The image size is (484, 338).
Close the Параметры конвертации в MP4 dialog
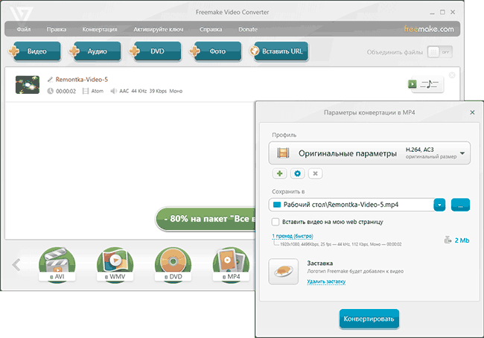pyautogui.click(x=472, y=112)
